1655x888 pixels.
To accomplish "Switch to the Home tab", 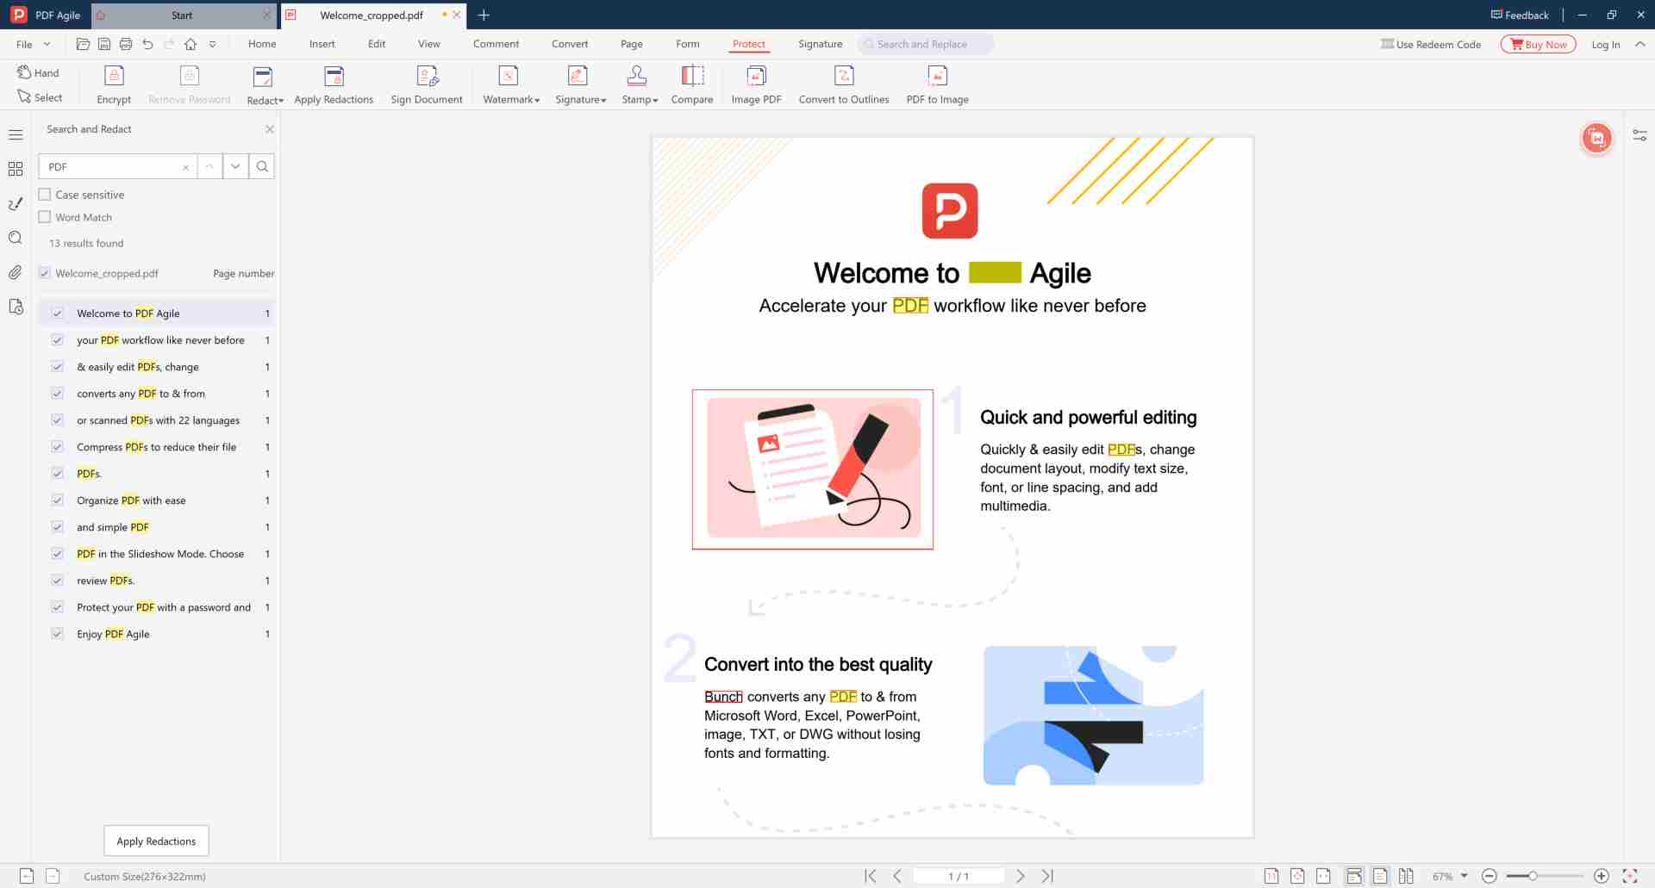I will click(x=262, y=44).
